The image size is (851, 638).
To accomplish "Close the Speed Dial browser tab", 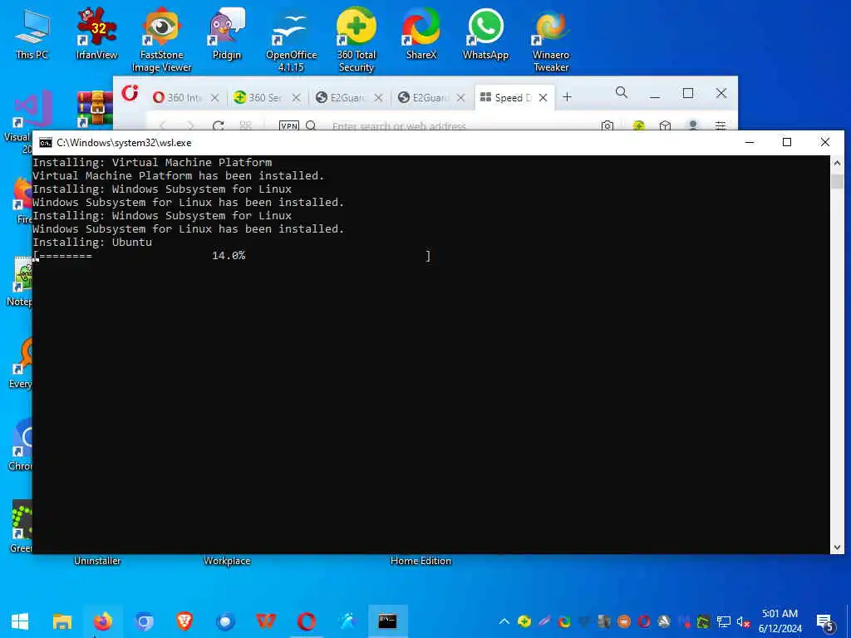I will 544,98.
